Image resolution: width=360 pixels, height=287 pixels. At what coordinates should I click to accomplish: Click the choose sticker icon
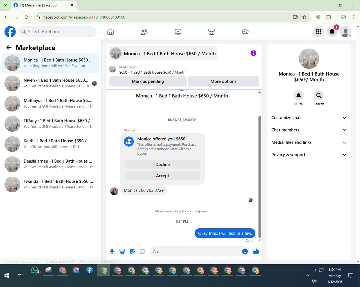coord(132,251)
